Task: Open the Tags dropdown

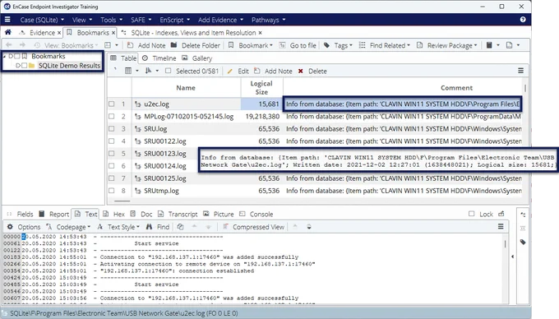Action: tap(338, 45)
